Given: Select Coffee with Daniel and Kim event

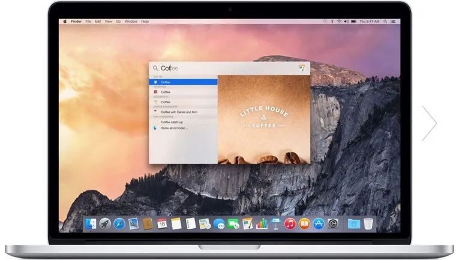Looking at the screenshot, I should [x=183, y=112].
